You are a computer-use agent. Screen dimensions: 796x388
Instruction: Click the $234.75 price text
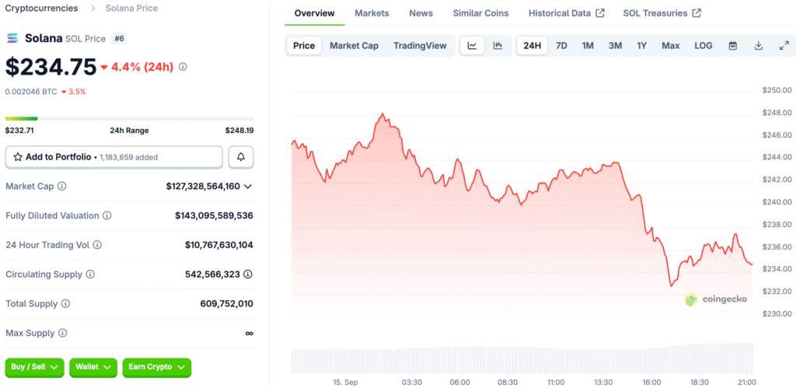pyautogui.click(x=51, y=67)
